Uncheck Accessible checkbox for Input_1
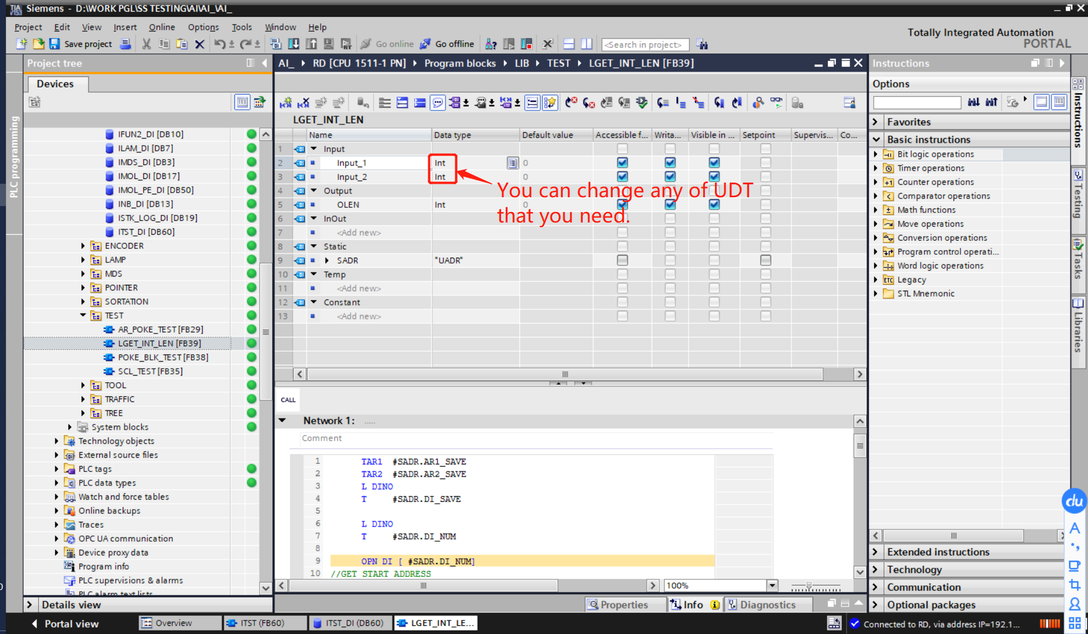1088x634 pixels. click(622, 163)
